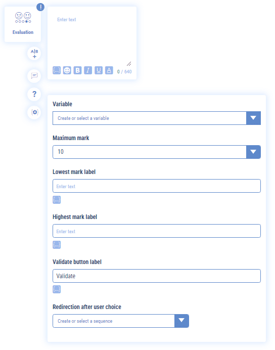Toggle underline formatting

pos(99,70)
